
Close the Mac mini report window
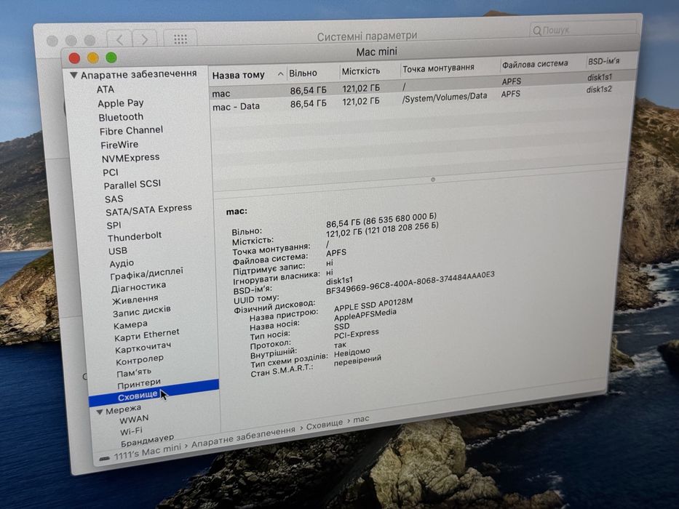tap(74, 58)
